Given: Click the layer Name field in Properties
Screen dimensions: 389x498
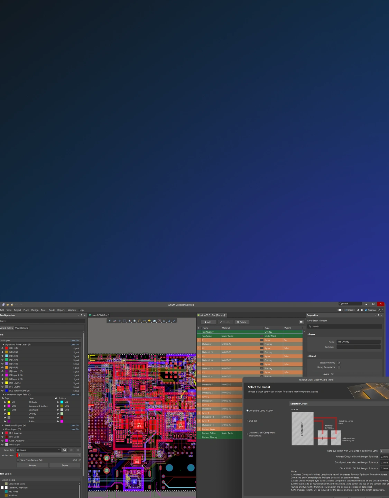Looking at the screenshot, I should click(359, 342).
